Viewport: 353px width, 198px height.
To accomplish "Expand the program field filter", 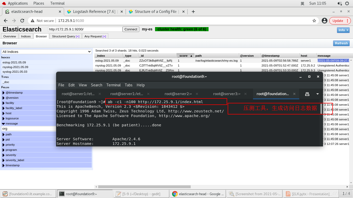I will pyautogui.click(x=47, y=150).
